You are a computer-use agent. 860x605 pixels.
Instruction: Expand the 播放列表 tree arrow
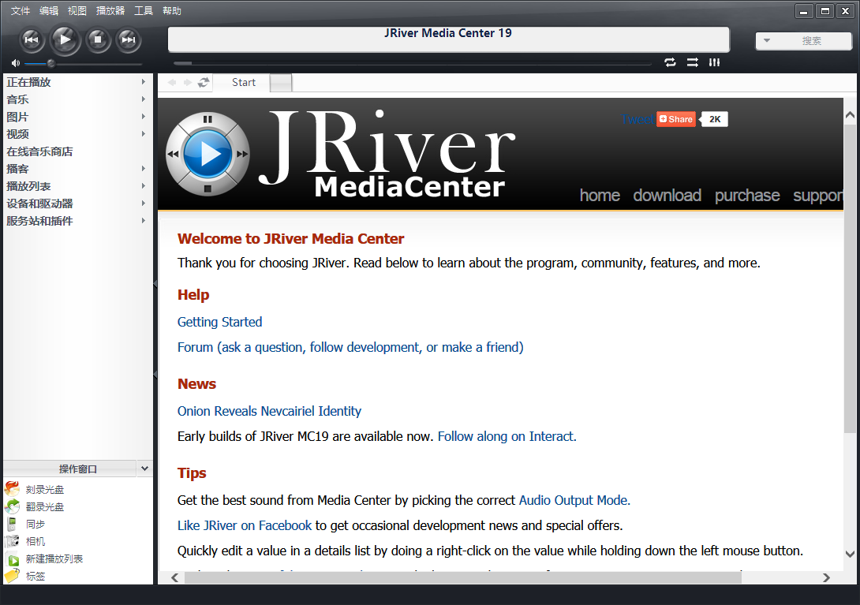point(143,186)
